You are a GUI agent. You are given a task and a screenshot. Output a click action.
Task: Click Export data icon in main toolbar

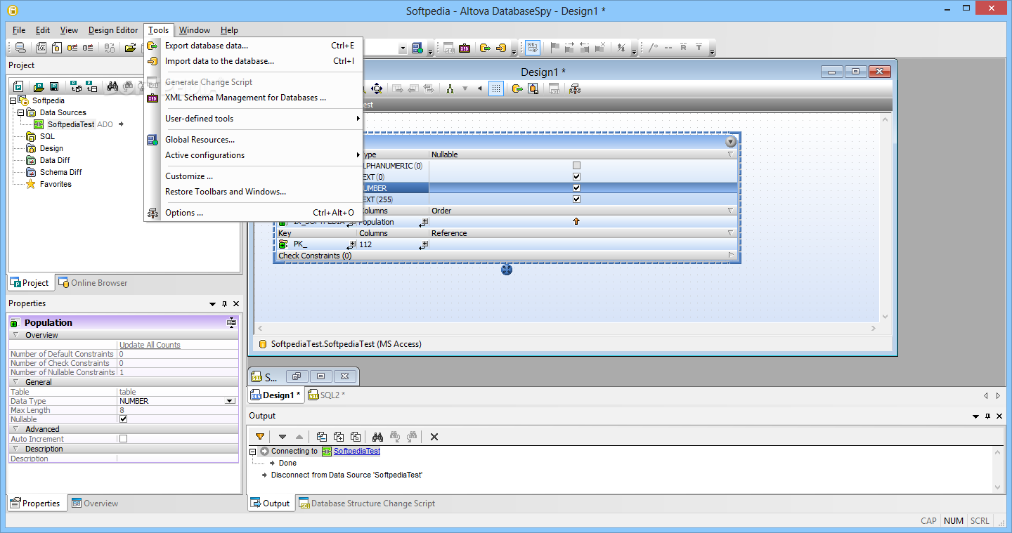(485, 48)
